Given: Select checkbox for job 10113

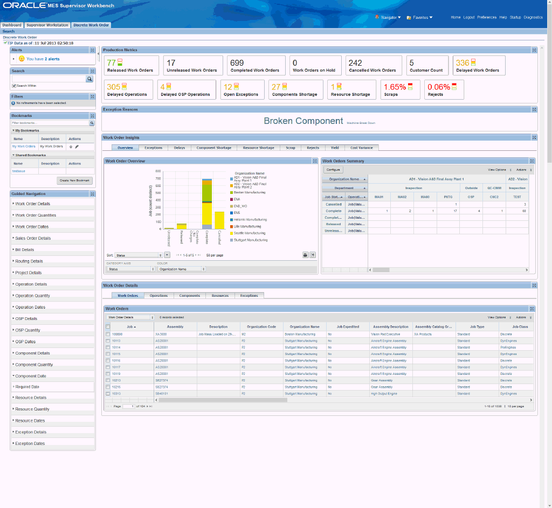Looking at the screenshot, I should point(108,341).
